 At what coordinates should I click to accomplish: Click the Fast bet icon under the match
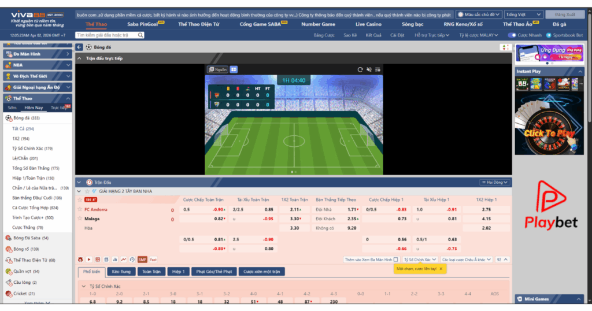[x=153, y=260]
